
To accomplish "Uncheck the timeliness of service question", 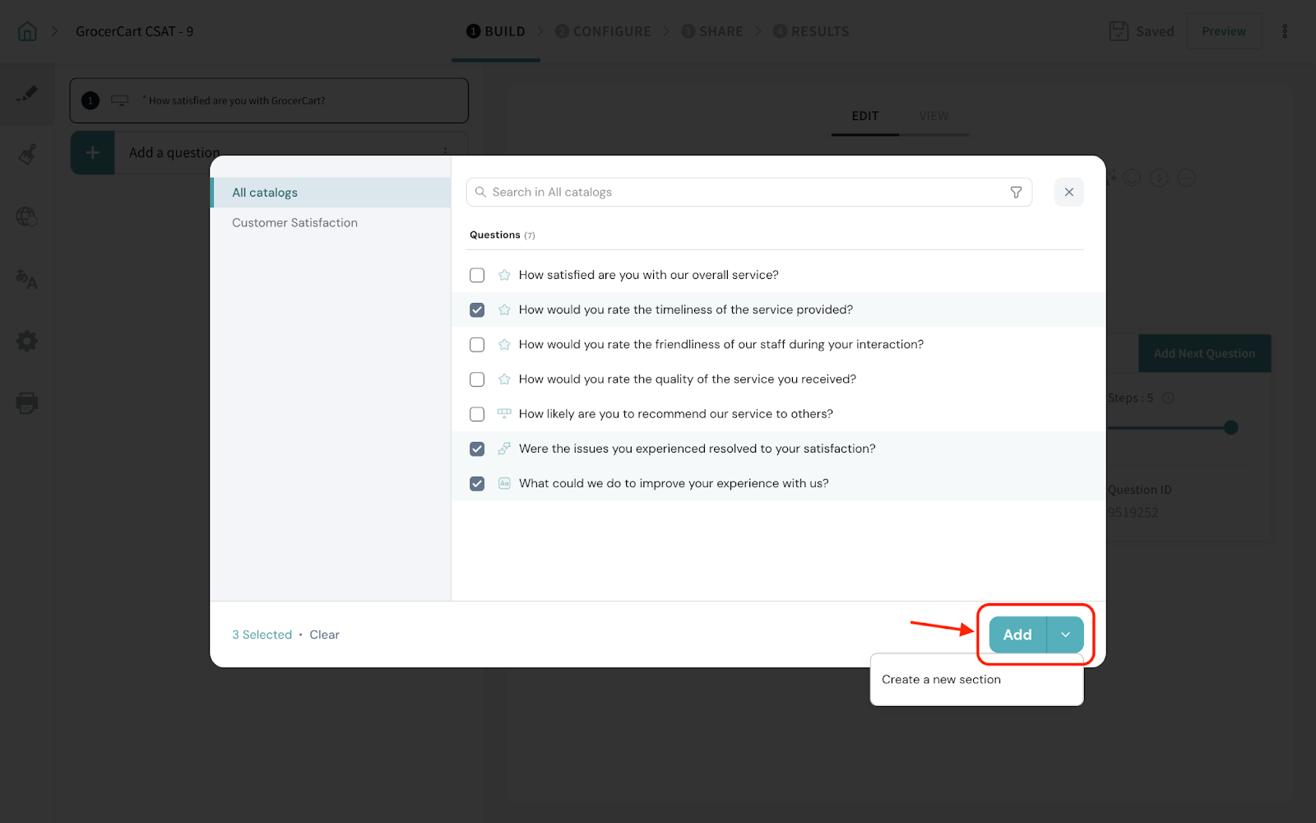I will click(477, 310).
